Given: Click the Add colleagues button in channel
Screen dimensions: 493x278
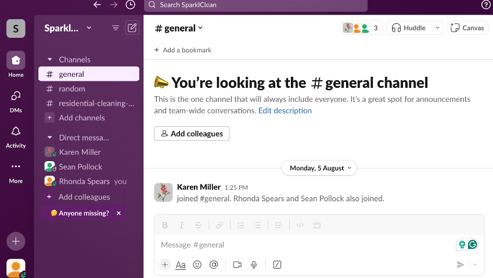Looking at the screenshot, I should pos(192,134).
